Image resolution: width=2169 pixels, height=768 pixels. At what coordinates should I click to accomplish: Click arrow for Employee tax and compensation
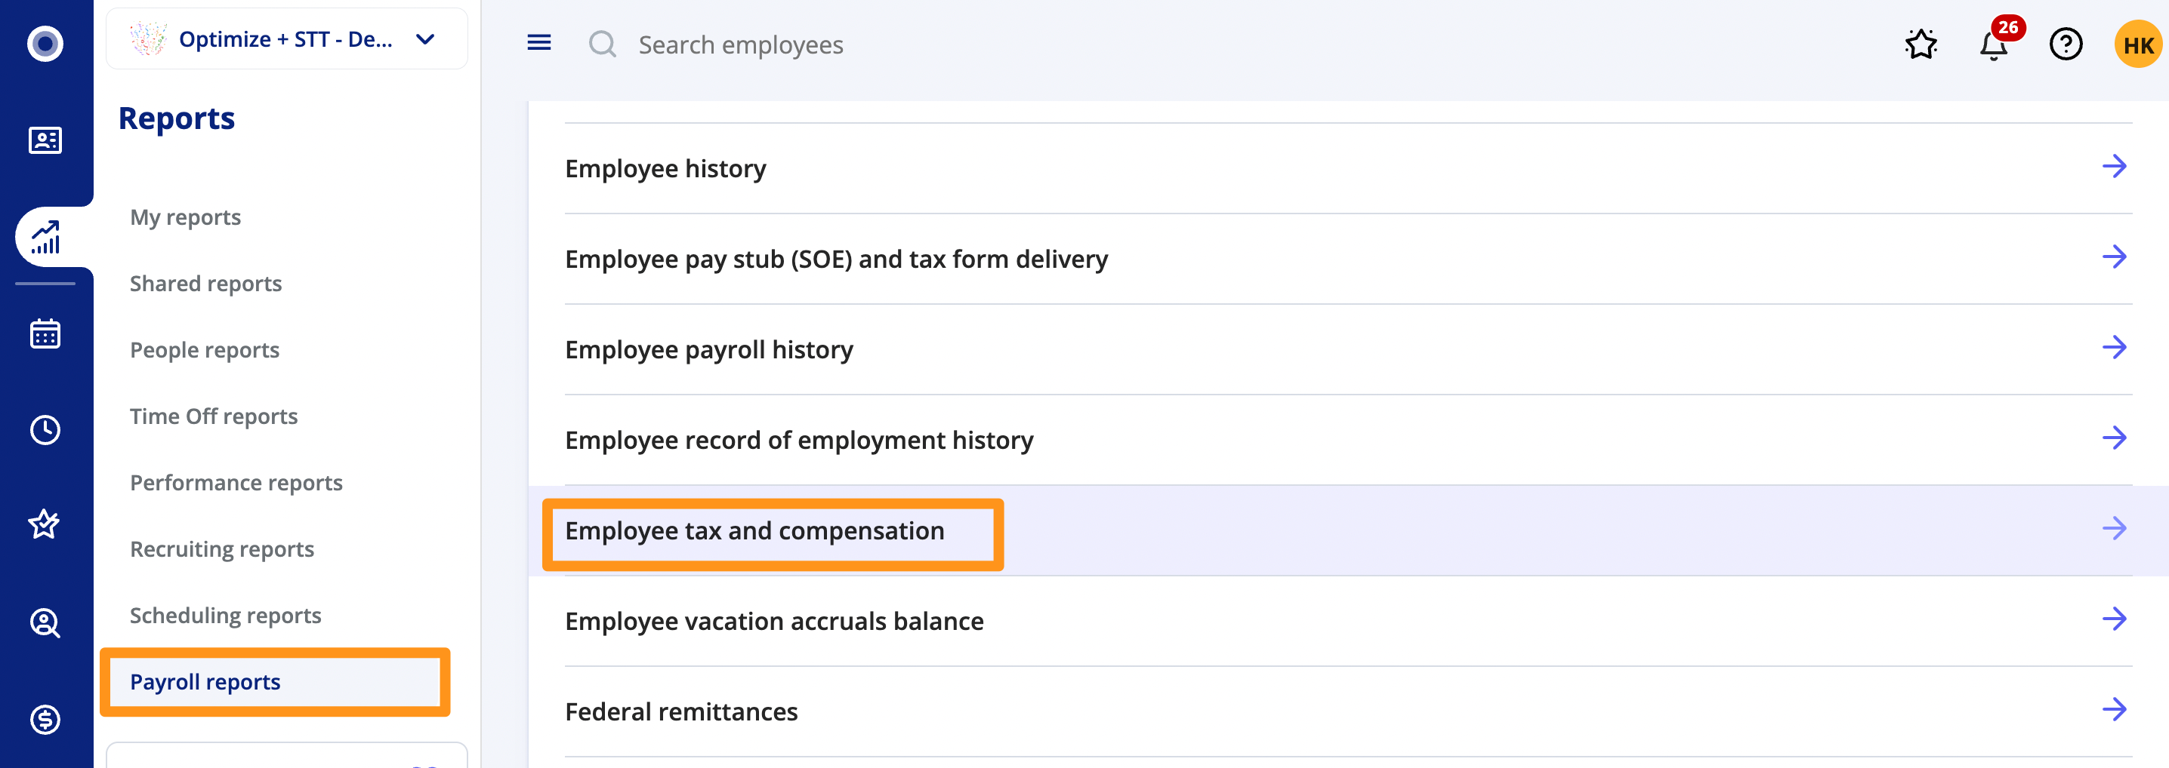(x=2115, y=529)
